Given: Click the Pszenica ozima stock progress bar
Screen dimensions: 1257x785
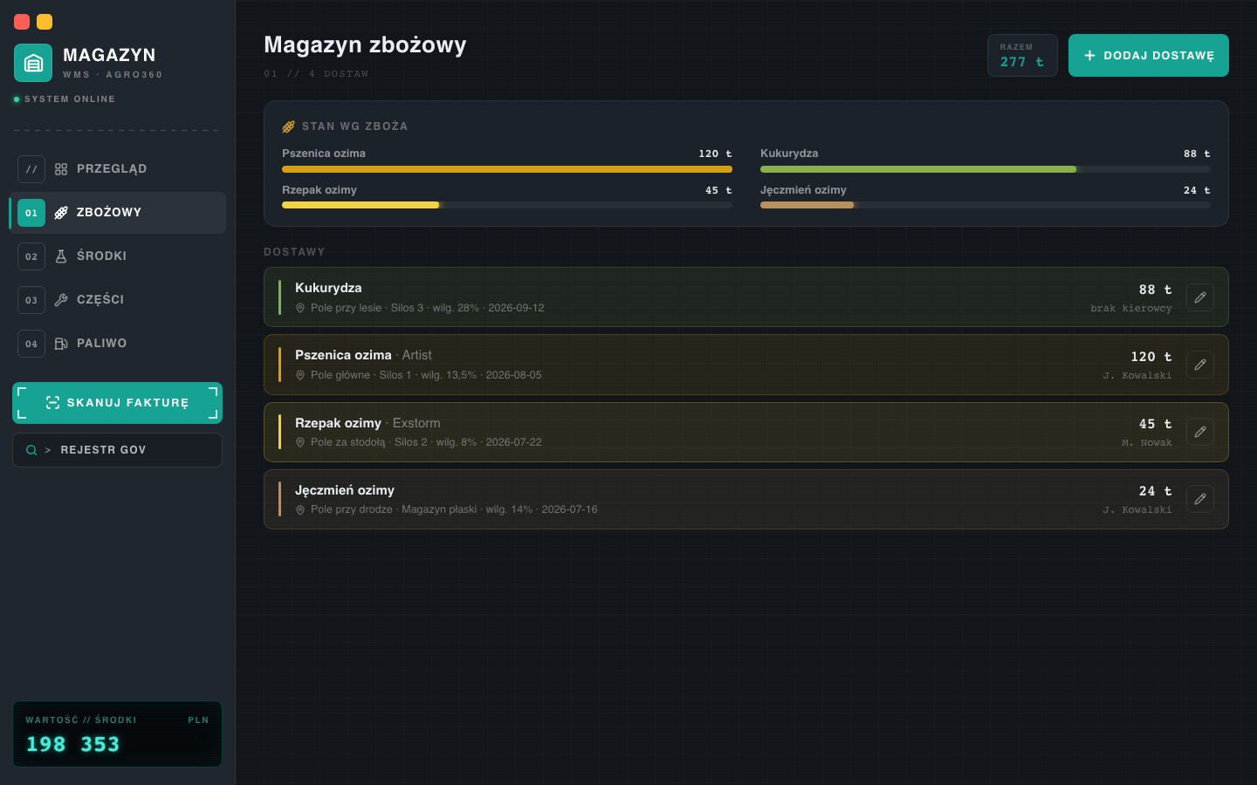Looking at the screenshot, I should pyautogui.click(x=507, y=169).
